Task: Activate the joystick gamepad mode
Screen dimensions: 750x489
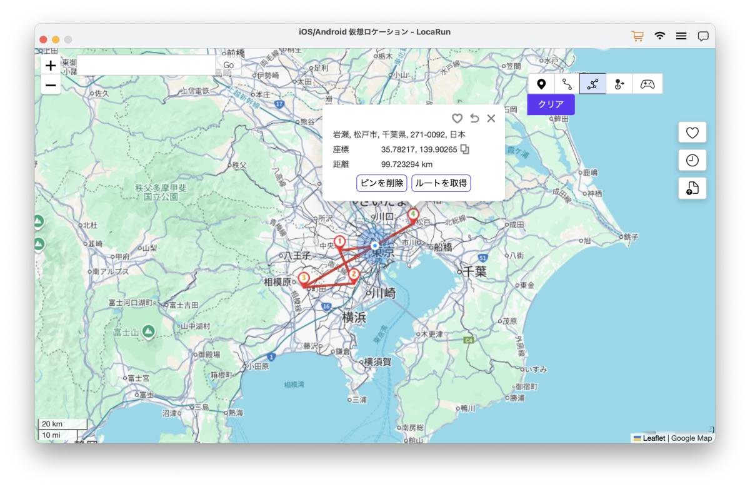Action: click(x=647, y=84)
